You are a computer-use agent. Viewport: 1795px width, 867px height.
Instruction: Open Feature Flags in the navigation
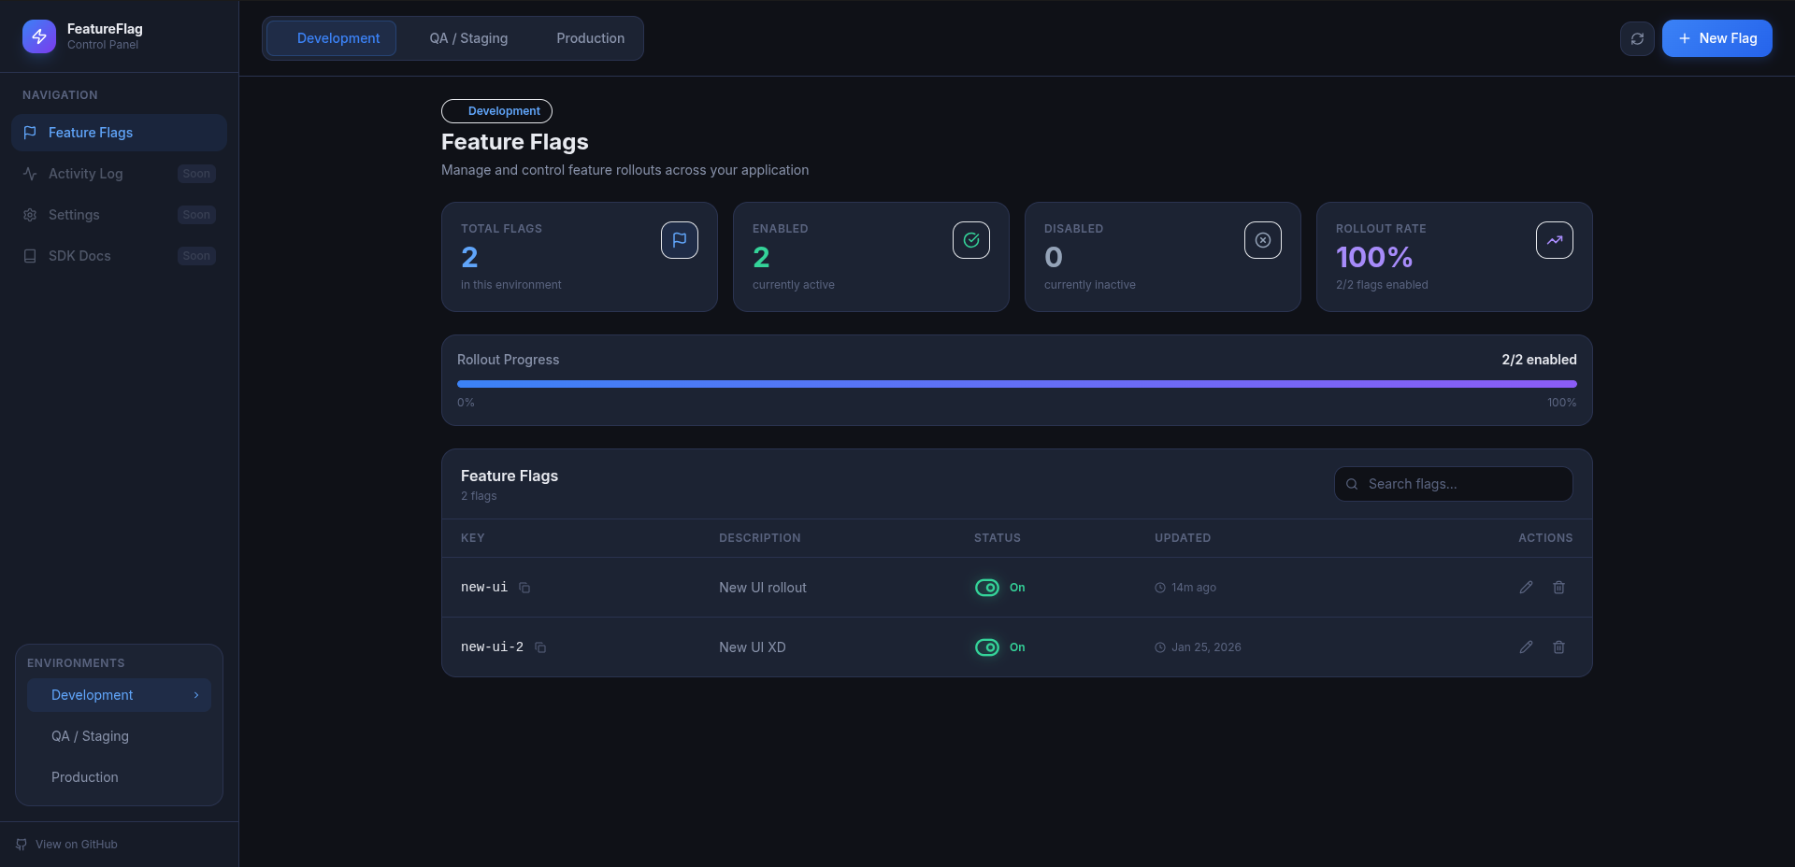tap(119, 133)
